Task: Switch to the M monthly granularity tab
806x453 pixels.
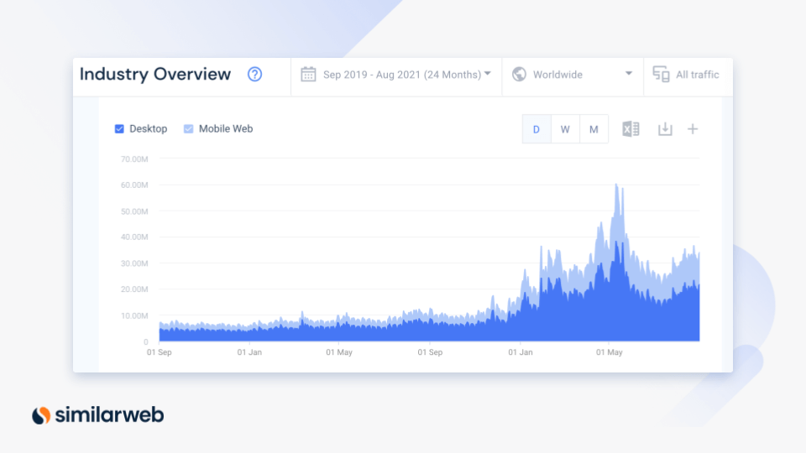Action: click(594, 129)
